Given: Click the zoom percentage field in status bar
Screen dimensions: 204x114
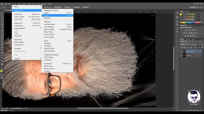Looking at the screenshot, I should (3, 108).
